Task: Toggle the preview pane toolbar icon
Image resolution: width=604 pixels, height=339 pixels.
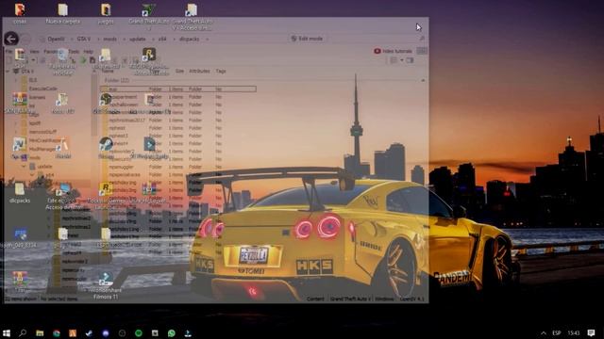Action: pyautogui.click(x=410, y=60)
